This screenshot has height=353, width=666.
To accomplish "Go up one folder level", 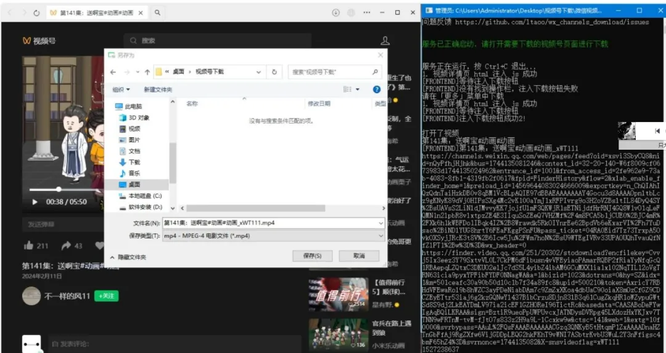I will 147,72.
